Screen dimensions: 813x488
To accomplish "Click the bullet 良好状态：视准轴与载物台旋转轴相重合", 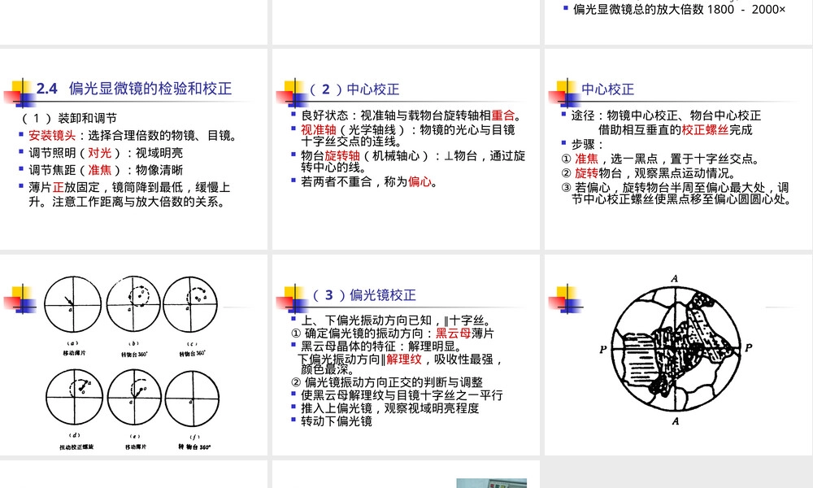I will tap(411, 115).
